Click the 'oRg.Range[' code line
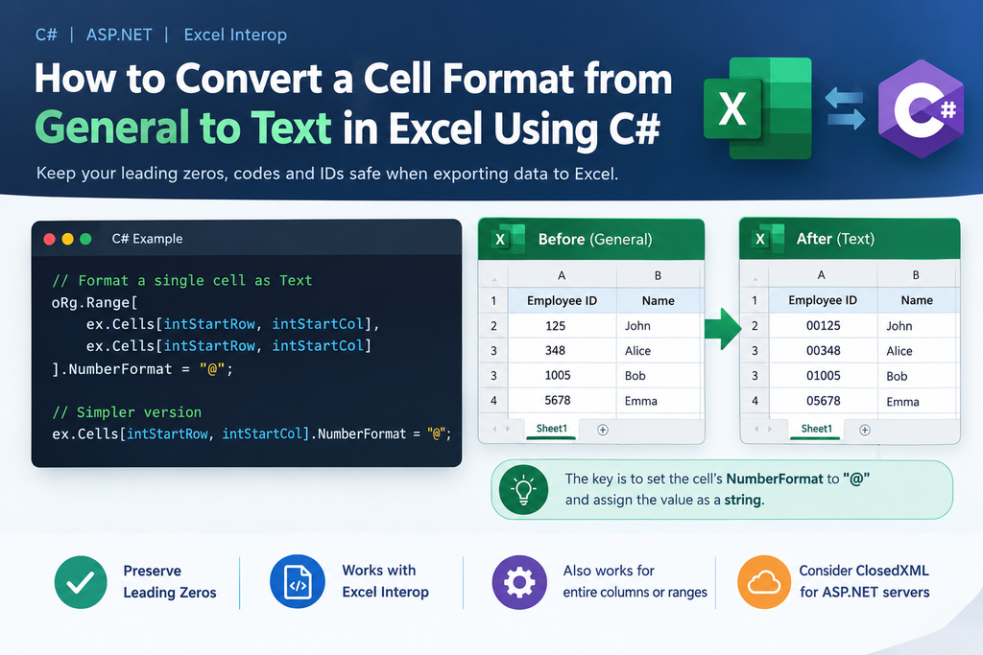983x655 pixels. pyautogui.click(x=94, y=302)
